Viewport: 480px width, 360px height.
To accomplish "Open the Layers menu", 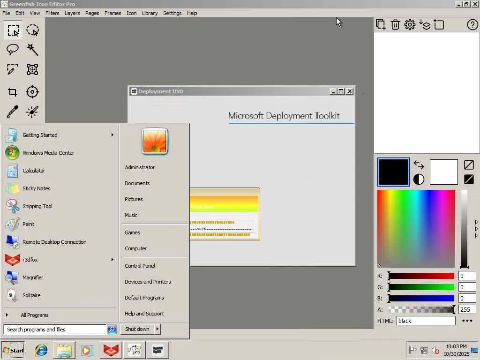I will (x=72, y=13).
